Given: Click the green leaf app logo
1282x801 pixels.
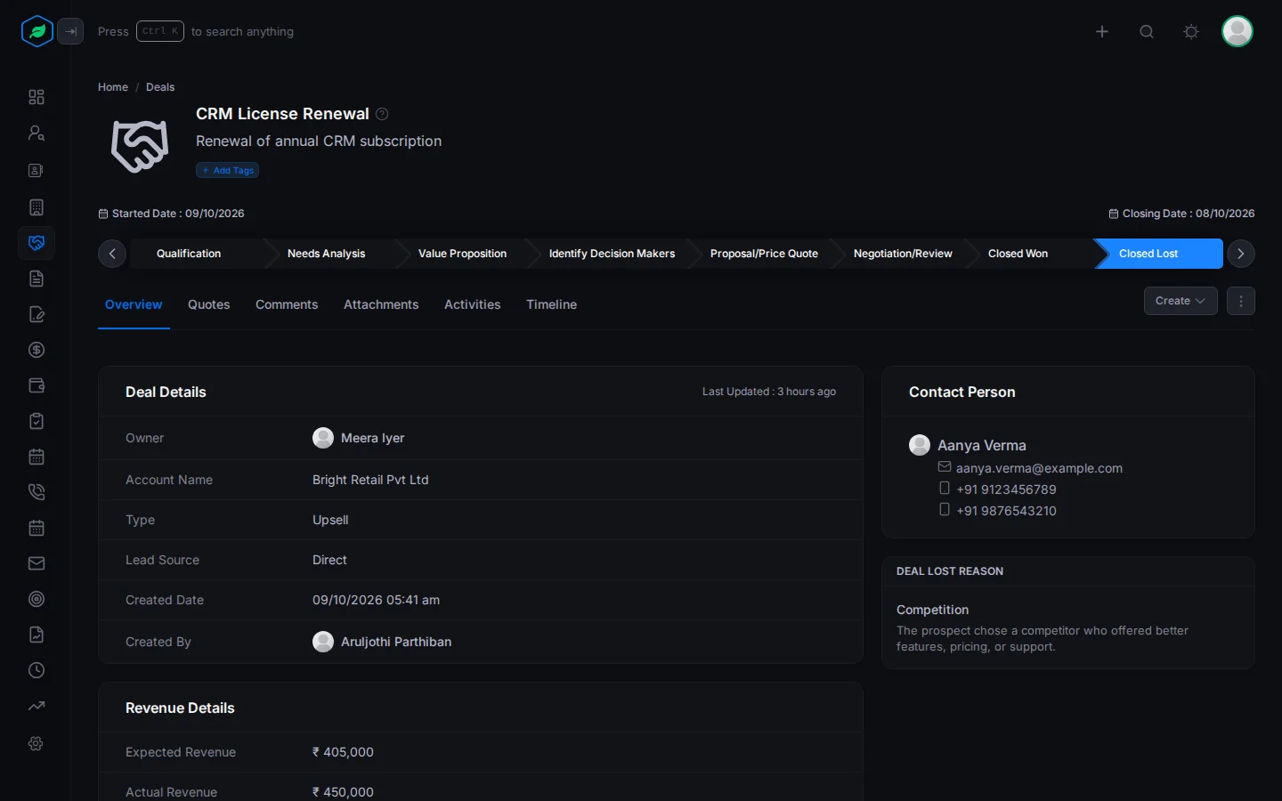Looking at the screenshot, I should pyautogui.click(x=37, y=31).
